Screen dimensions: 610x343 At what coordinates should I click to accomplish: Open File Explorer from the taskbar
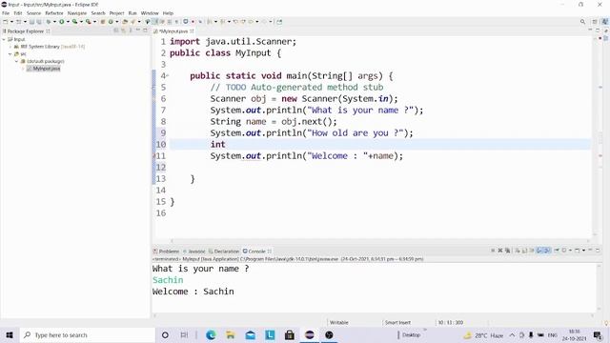[x=231, y=334]
